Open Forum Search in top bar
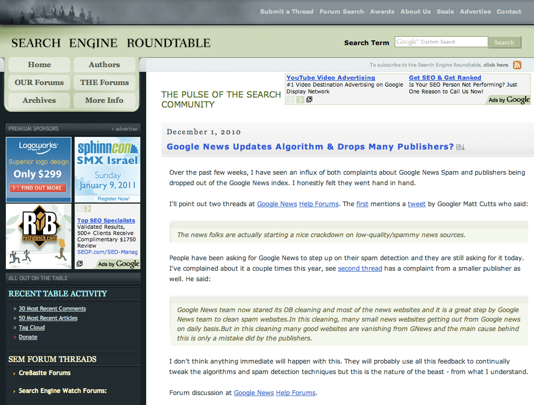 tap(342, 12)
